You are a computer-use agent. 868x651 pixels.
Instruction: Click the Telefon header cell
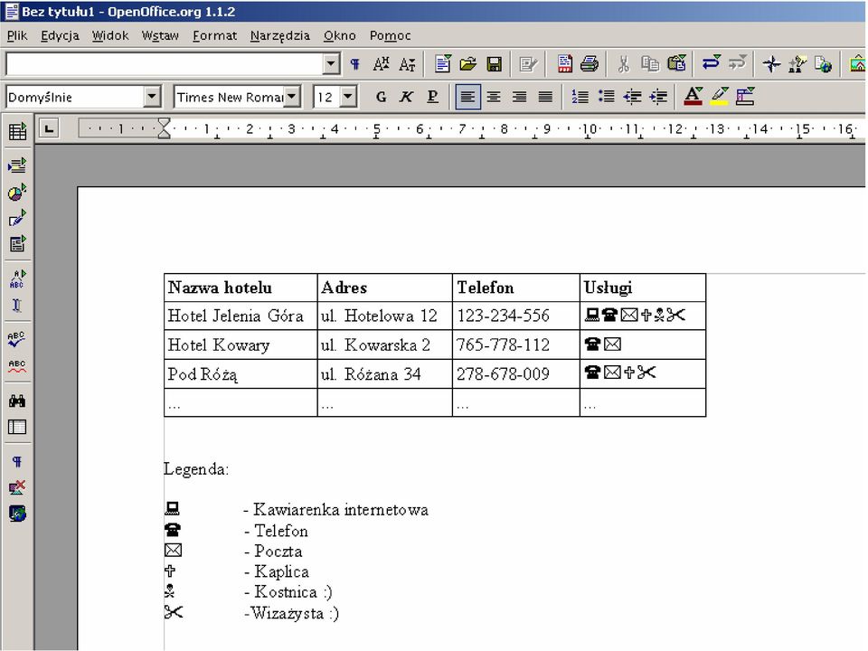pos(516,288)
